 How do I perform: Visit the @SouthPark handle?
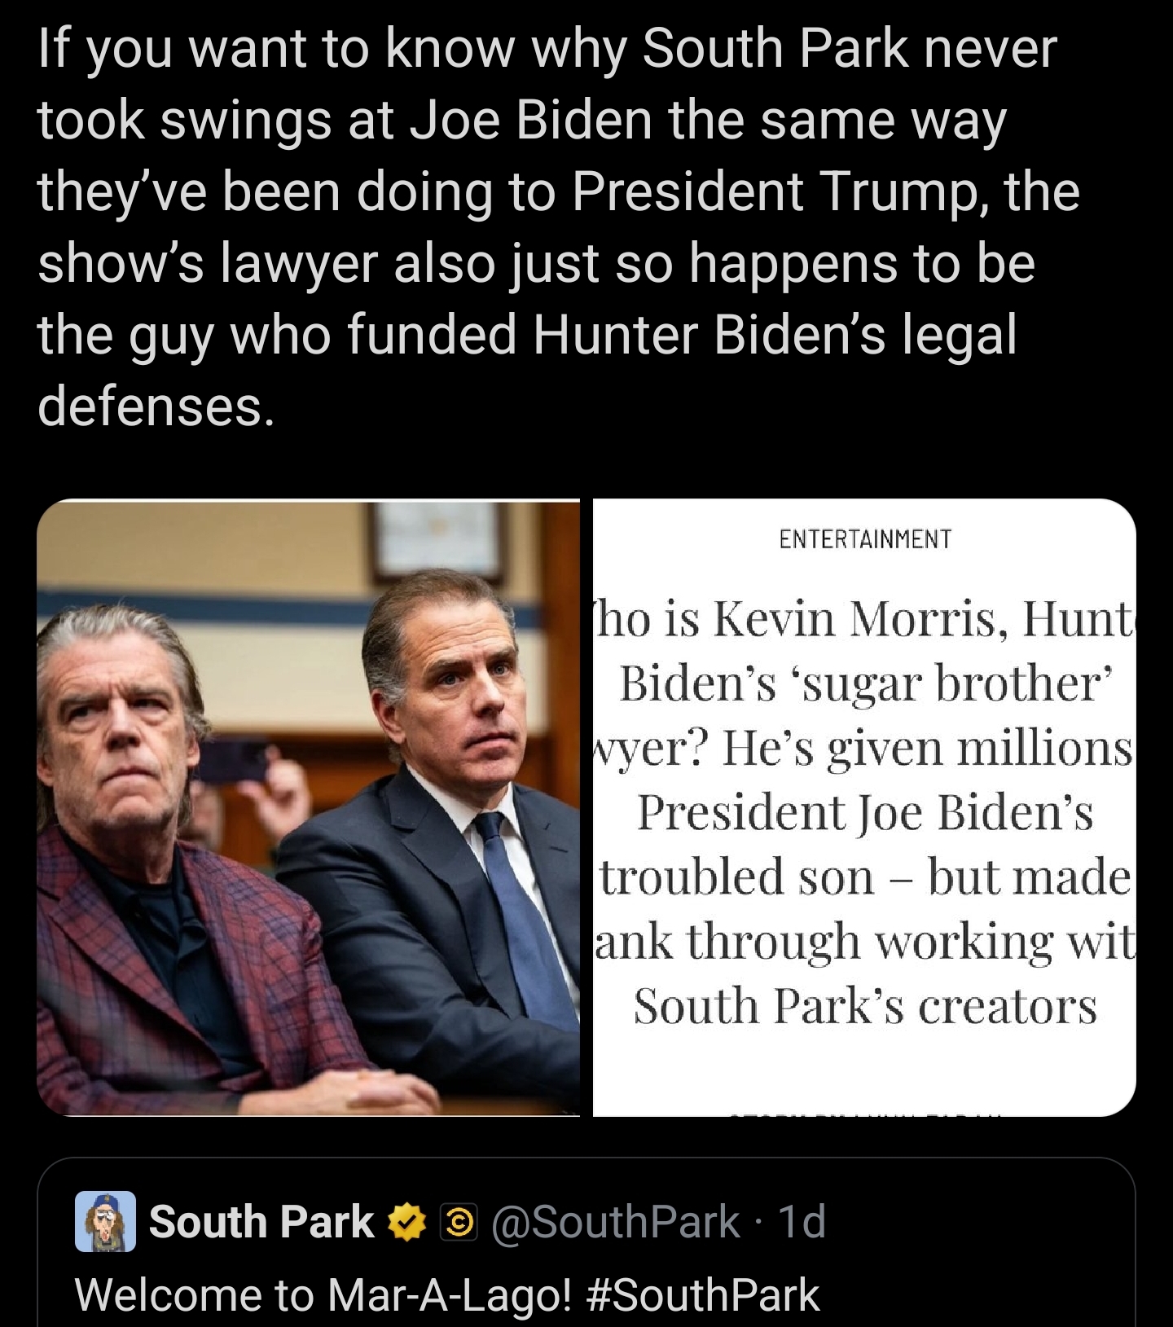point(616,1222)
